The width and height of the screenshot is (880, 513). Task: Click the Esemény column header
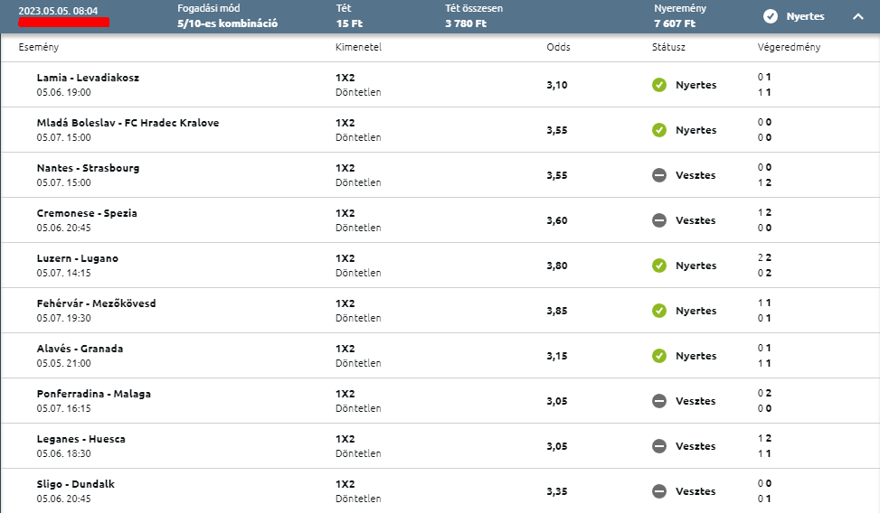click(x=39, y=47)
